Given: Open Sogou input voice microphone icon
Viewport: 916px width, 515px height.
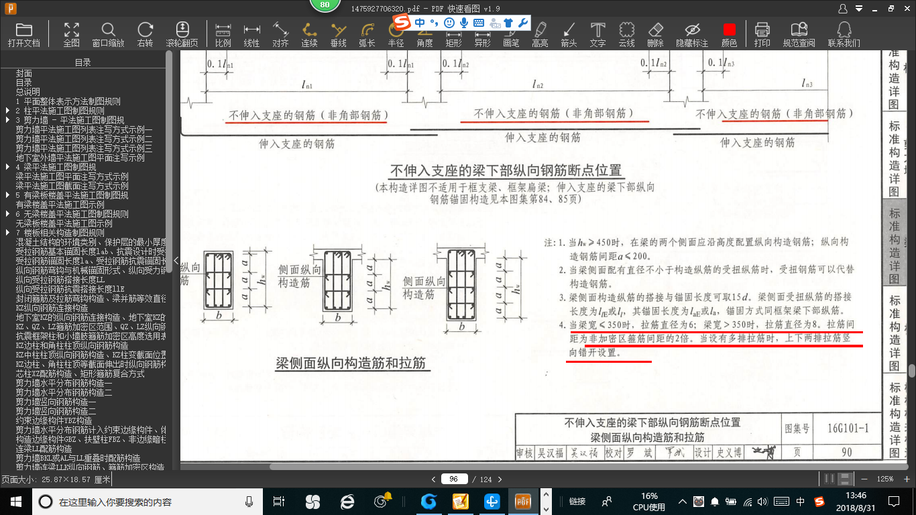Looking at the screenshot, I should (463, 23).
